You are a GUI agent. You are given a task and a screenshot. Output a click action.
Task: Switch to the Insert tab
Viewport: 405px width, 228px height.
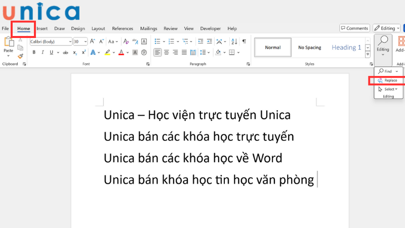42,28
